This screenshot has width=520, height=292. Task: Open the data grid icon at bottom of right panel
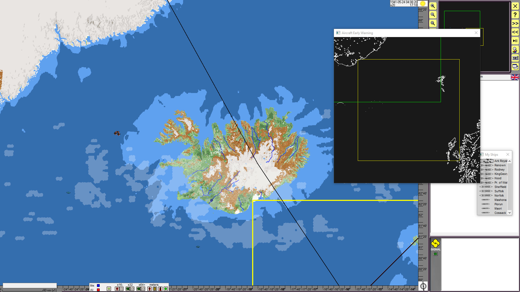[515, 67]
